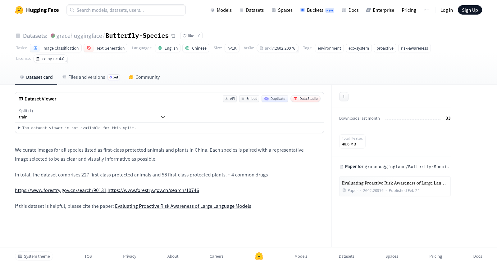This screenshot has width=497, height=267.
Task: Open the footer About link
Action: pos(173,256)
